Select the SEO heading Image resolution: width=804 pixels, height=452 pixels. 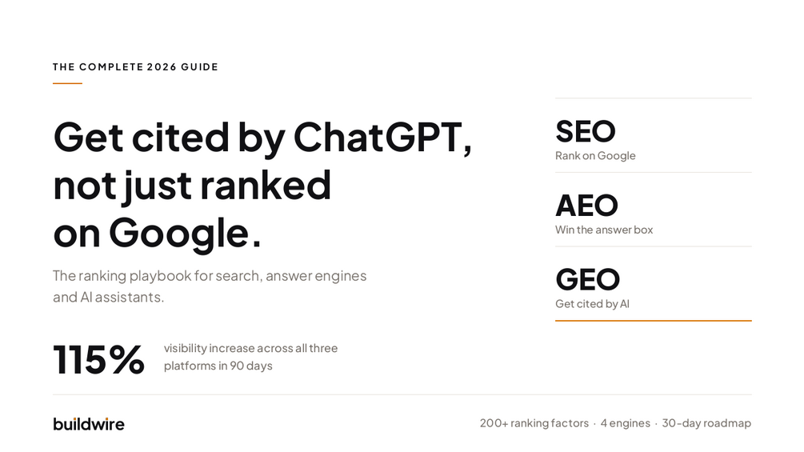point(585,132)
